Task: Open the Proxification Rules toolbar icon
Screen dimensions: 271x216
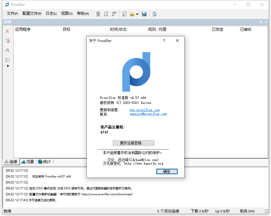Action: pos(106,14)
